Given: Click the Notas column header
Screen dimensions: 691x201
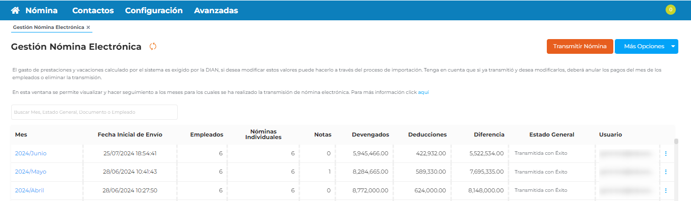Looking at the screenshot, I should click(322, 135).
